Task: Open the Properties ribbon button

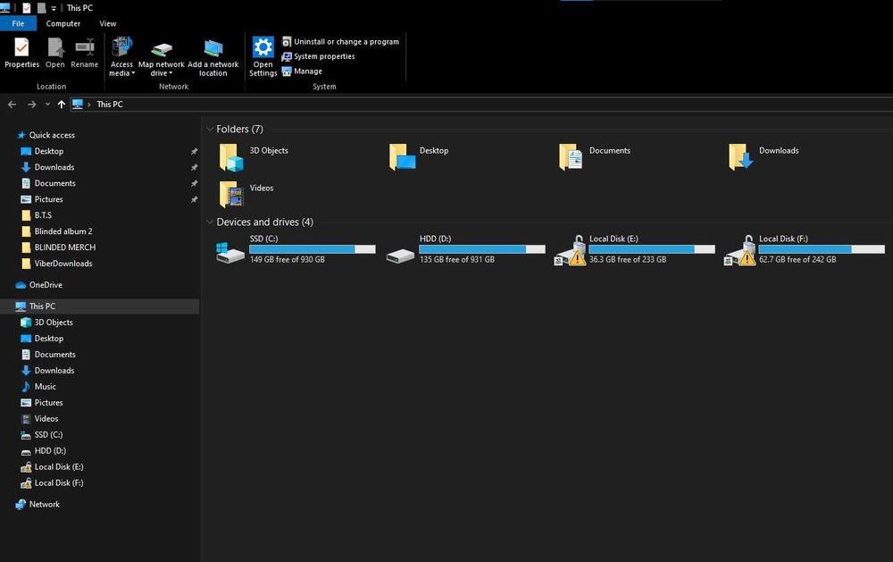Action: click(21, 53)
